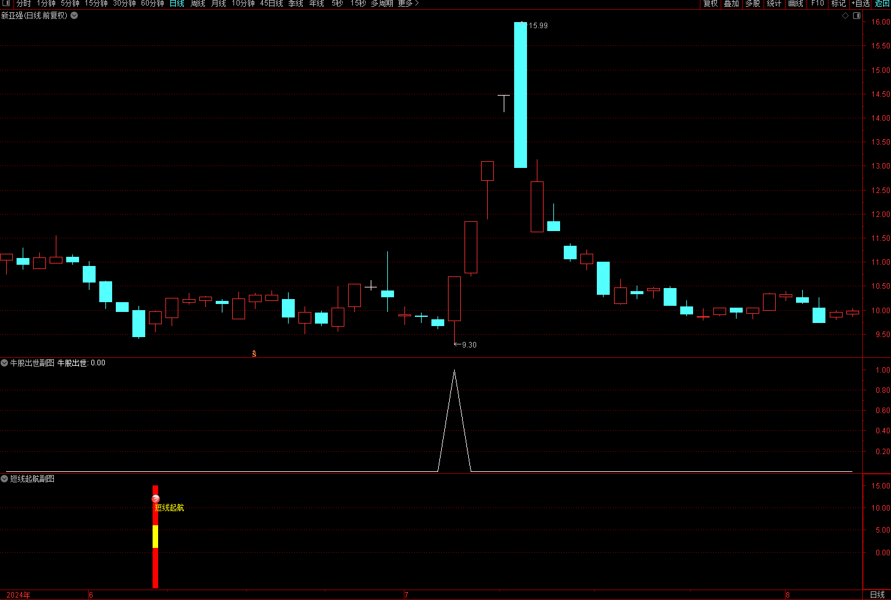
Task: Select the 60分钟 period tab
Action: (x=153, y=4)
